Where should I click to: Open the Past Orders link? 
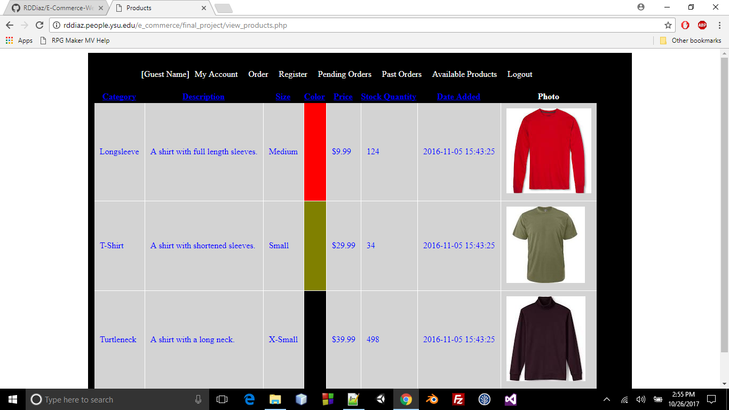401,74
